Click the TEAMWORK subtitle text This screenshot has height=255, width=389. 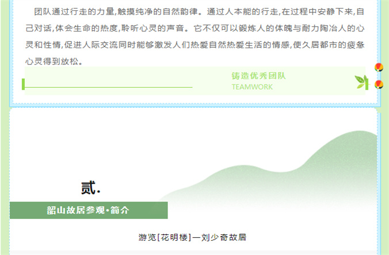252,87
